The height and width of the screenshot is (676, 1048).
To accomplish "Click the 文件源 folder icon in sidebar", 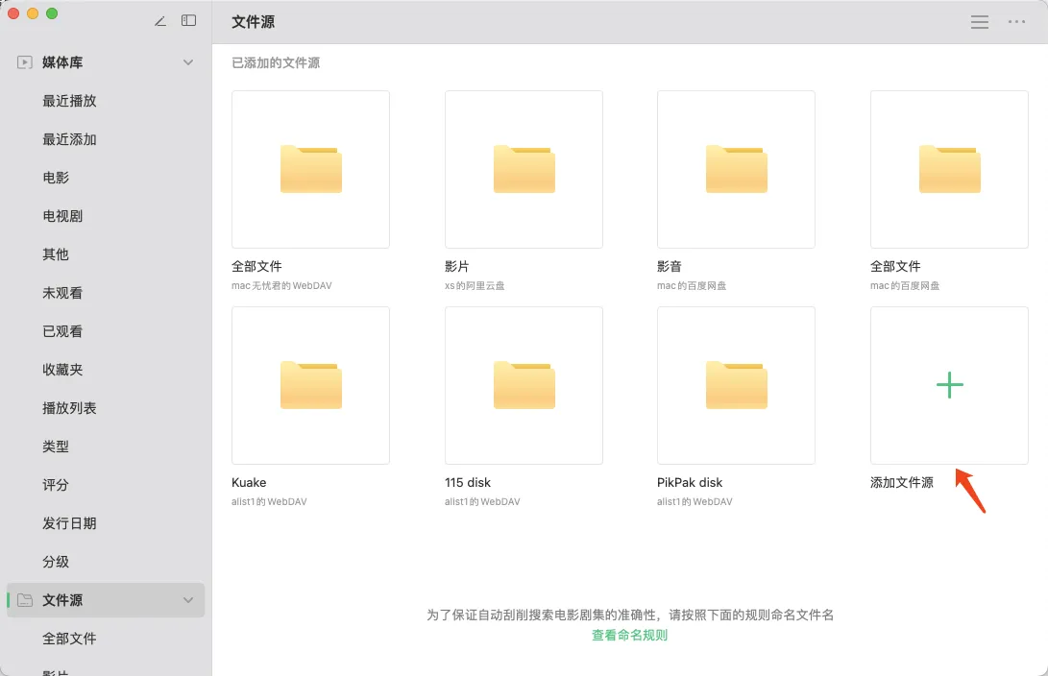I will coord(25,600).
